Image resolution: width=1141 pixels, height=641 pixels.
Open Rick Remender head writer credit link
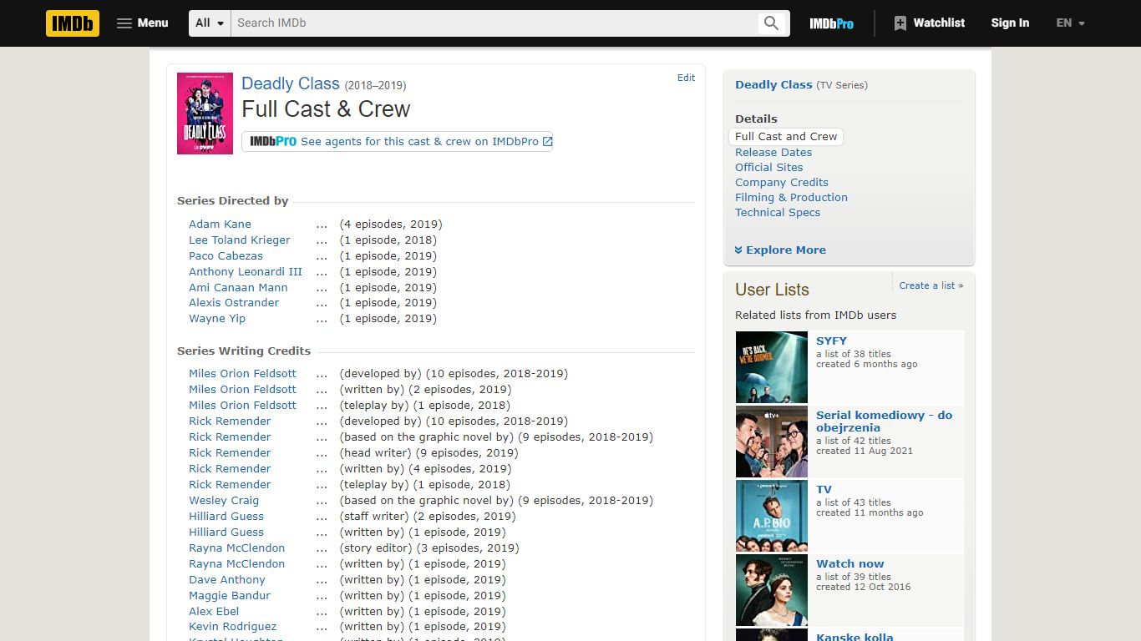(x=230, y=453)
